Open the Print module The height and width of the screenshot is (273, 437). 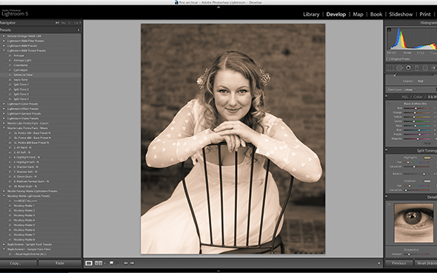click(x=425, y=15)
